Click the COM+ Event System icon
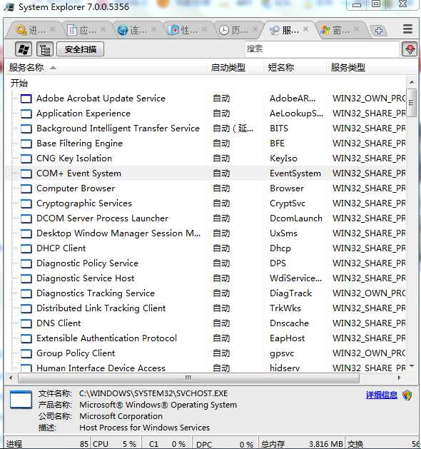 [26, 173]
